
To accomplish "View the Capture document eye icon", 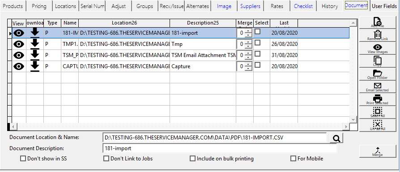I will click(x=19, y=66).
